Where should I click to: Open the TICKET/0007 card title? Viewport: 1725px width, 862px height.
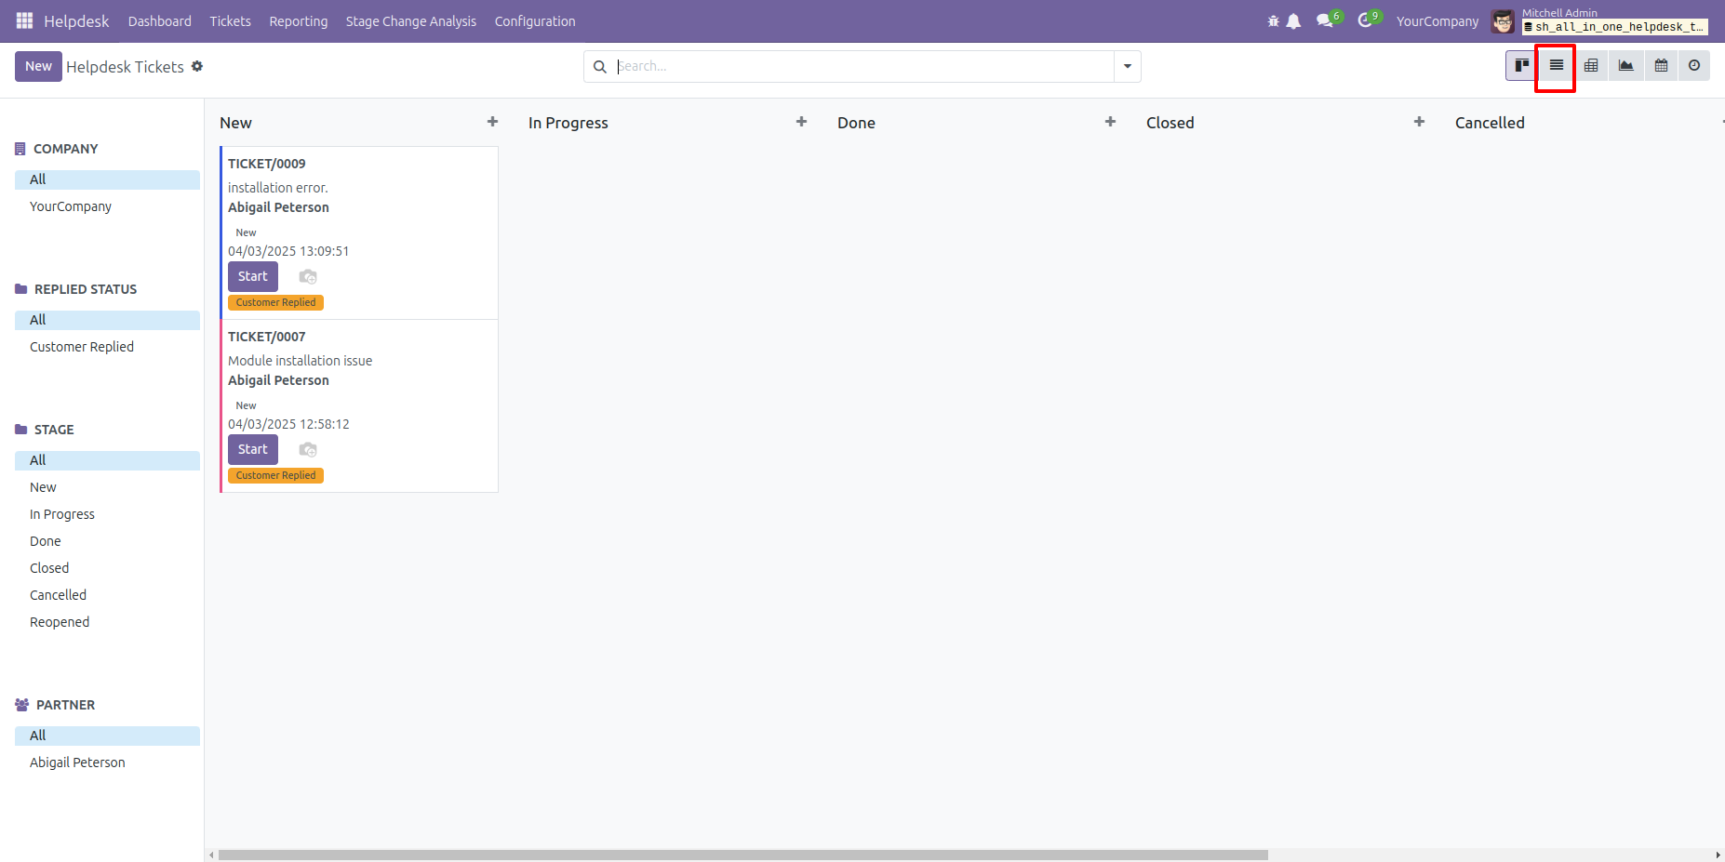coord(267,337)
